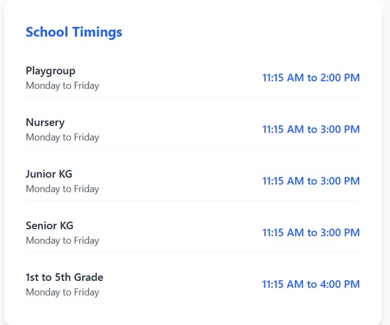The image size is (390, 325).
Task: Click the 11:15 AM to 2:00 PM timing
Action: click(x=311, y=78)
